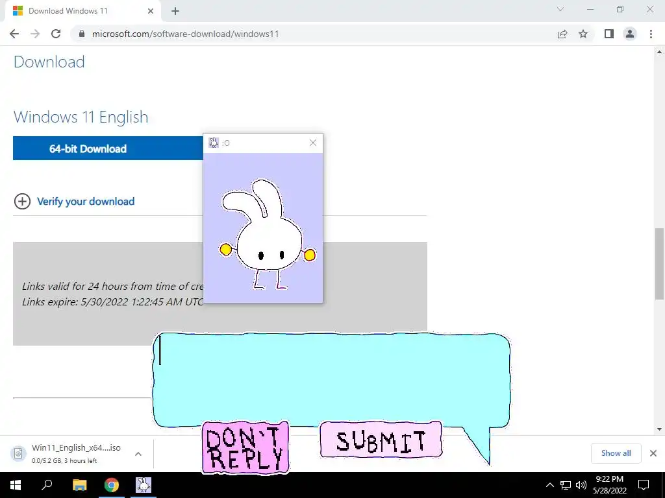Open Chrome three-dot menu
This screenshot has height=498, width=665.
coord(651,34)
